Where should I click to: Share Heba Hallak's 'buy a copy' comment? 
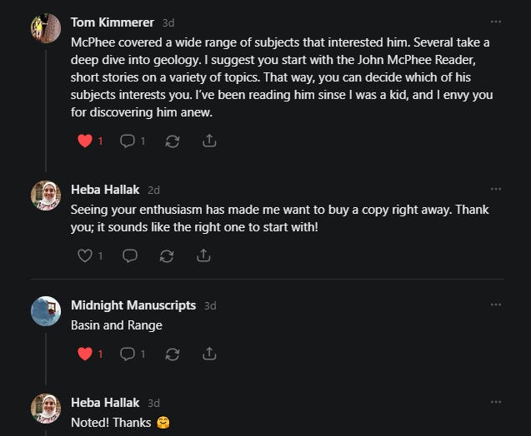tap(203, 255)
